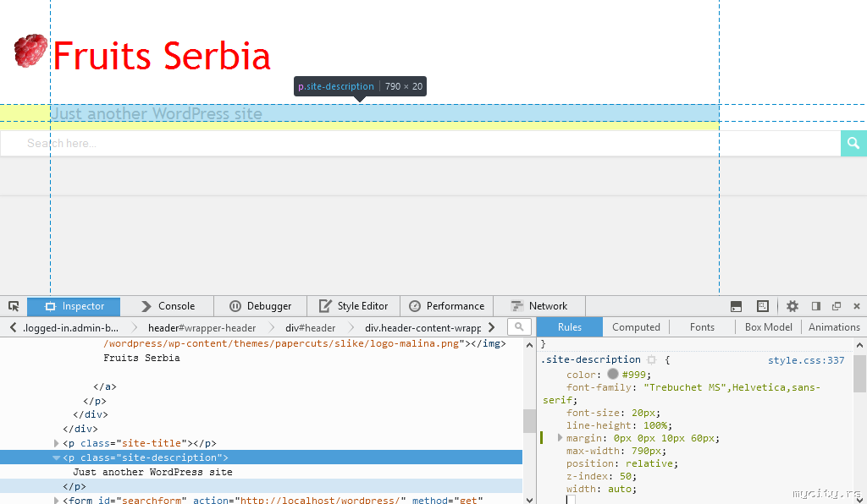Click the z-index value 50
The image size is (867, 504).
tap(625, 476)
